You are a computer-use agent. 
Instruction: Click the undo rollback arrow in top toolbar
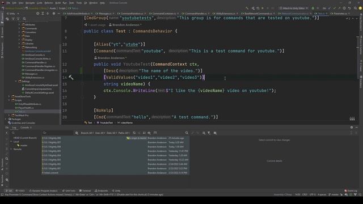(349, 8)
